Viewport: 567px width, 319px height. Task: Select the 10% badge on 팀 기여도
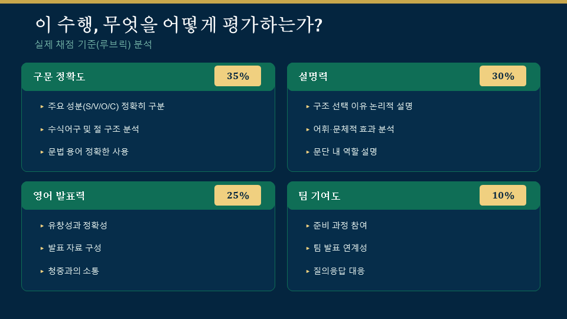503,196
